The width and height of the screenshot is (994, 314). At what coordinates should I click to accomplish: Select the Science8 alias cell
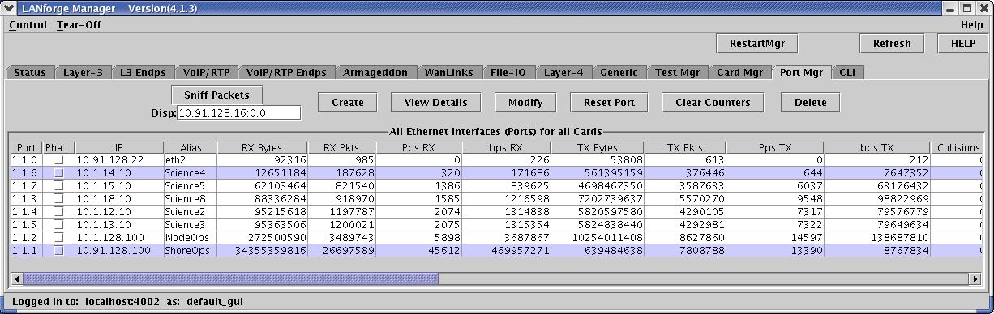coord(191,199)
